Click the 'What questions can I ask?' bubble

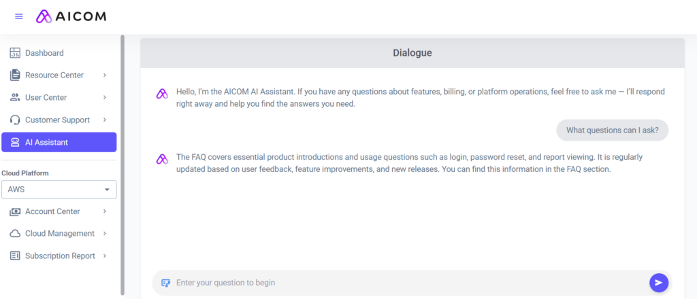tap(612, 130)
